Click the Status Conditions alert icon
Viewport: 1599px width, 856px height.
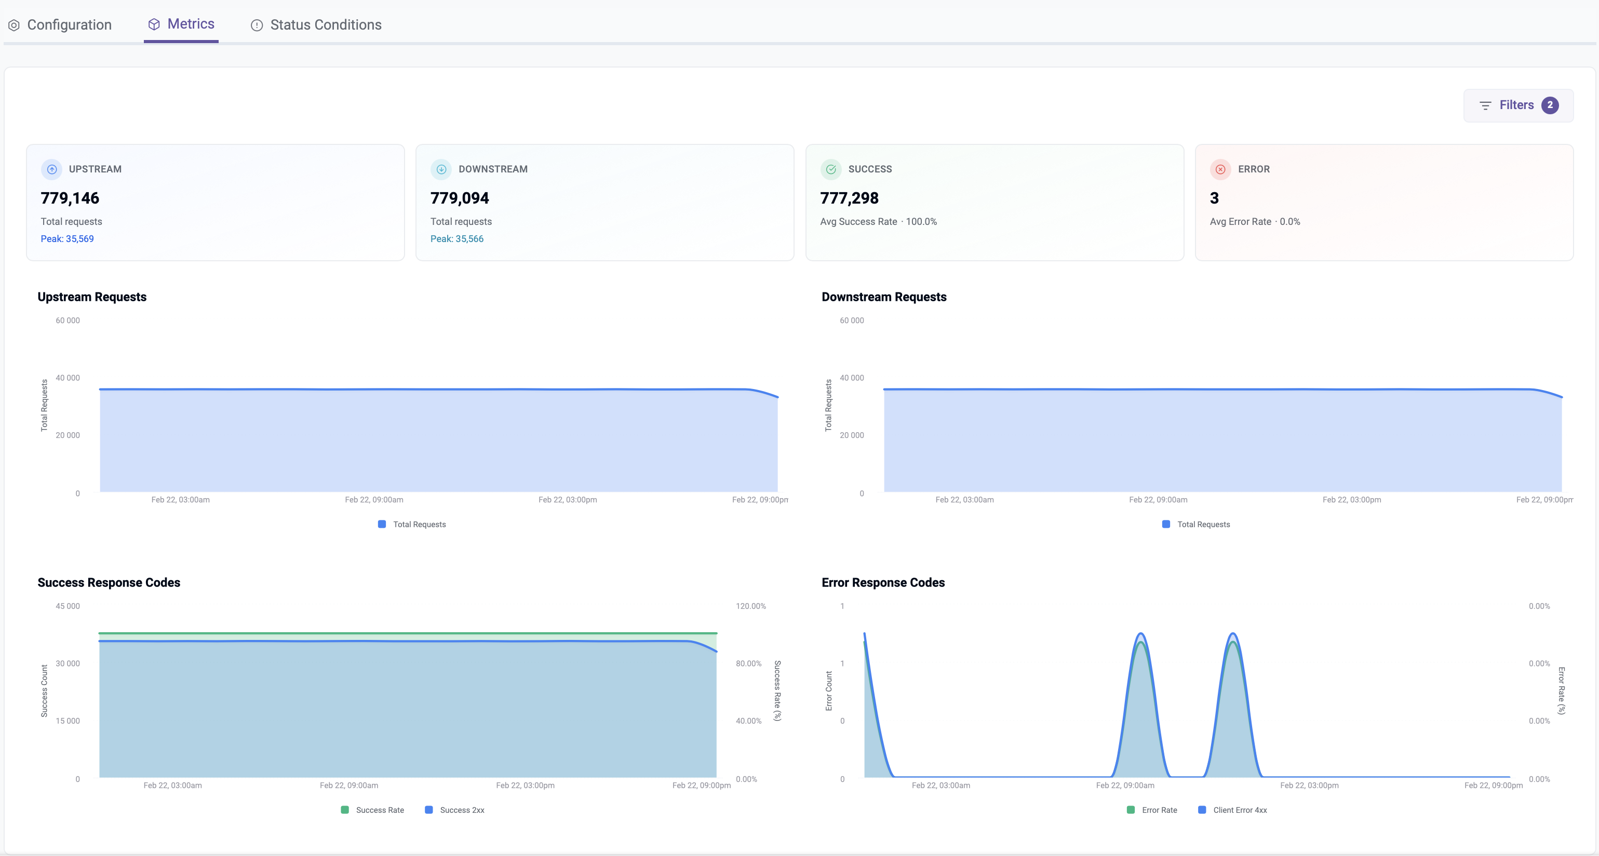(257, 25)
